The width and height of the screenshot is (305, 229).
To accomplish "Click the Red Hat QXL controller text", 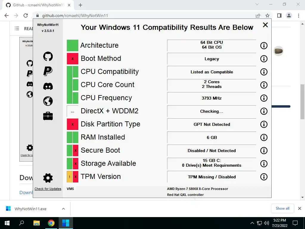I will coord(185,195).
